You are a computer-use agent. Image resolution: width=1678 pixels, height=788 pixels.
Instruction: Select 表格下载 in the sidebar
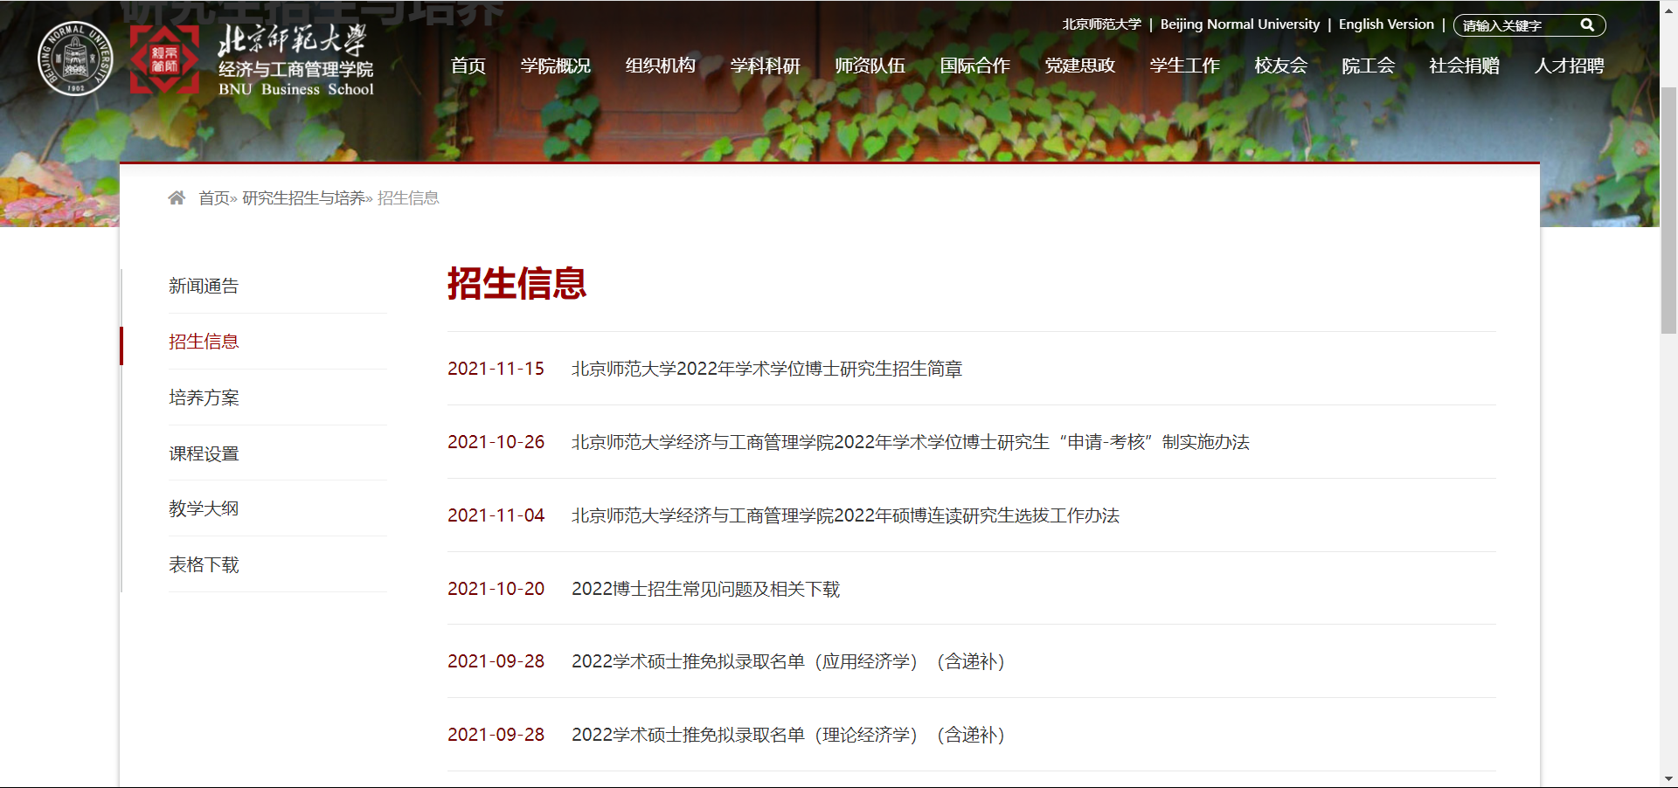coord(205,564)
